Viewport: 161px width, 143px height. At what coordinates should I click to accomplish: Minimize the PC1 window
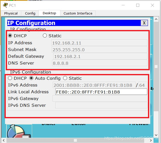(123, 5)
